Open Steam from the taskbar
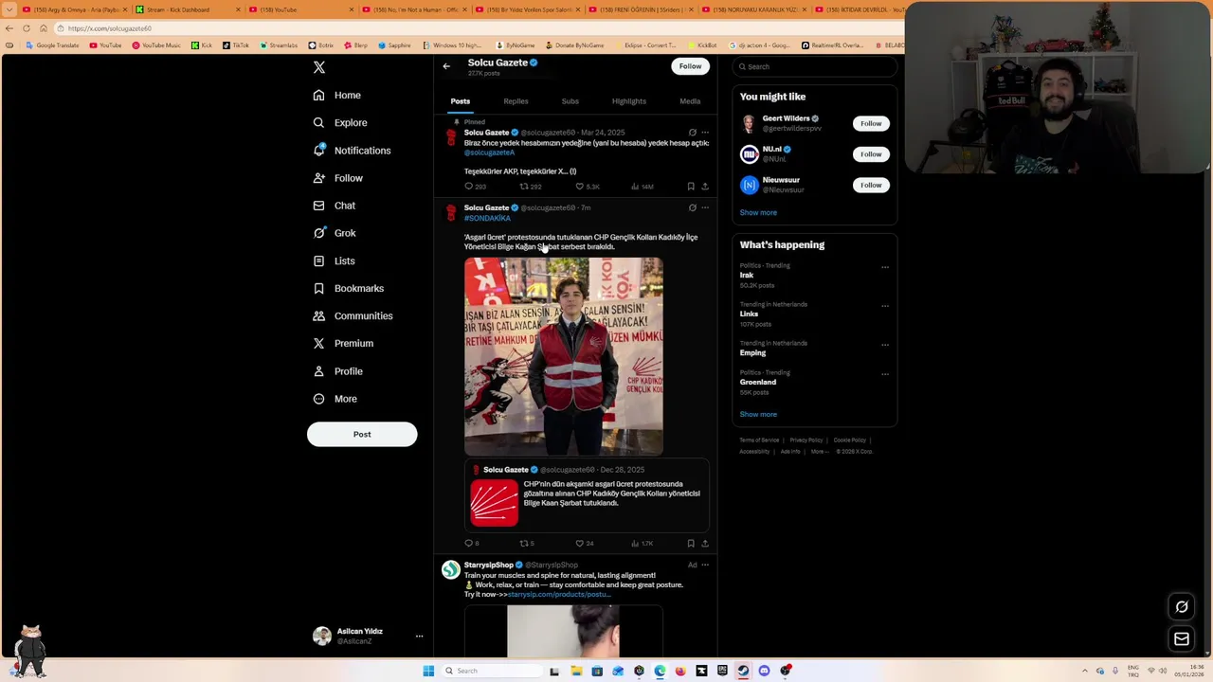The image size is (1213, 682). click(x=743, y=671)
